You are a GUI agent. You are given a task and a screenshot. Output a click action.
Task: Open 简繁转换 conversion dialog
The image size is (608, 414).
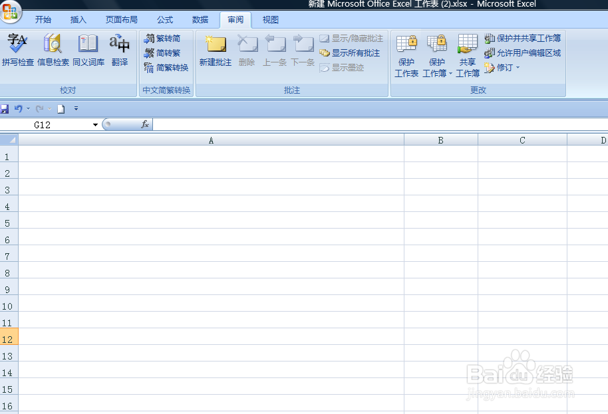166,68
